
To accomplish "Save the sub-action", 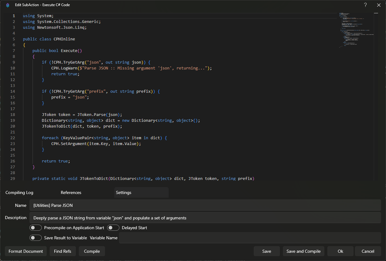I will [x=267, y=251].
